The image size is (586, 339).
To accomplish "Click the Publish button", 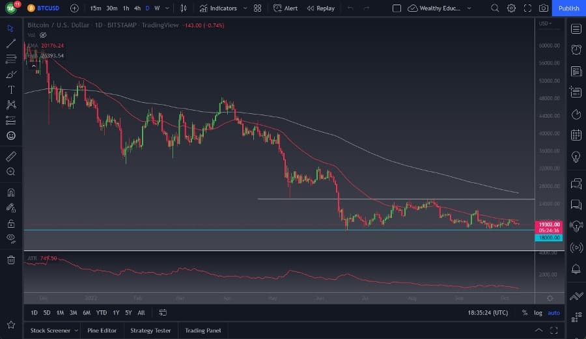I will (569, 8).
